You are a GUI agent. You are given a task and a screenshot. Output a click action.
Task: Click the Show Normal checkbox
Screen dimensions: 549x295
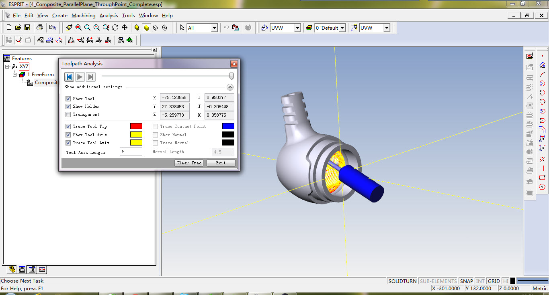point(155,135)
